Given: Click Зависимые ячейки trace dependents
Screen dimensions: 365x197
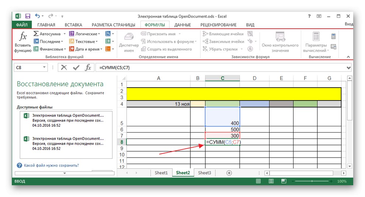Looking at the screenshot, I should (223, 41).
